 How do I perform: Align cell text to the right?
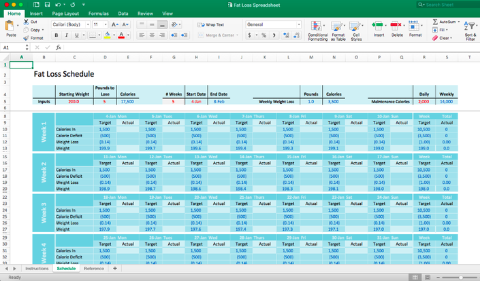(x=162, y=35)
